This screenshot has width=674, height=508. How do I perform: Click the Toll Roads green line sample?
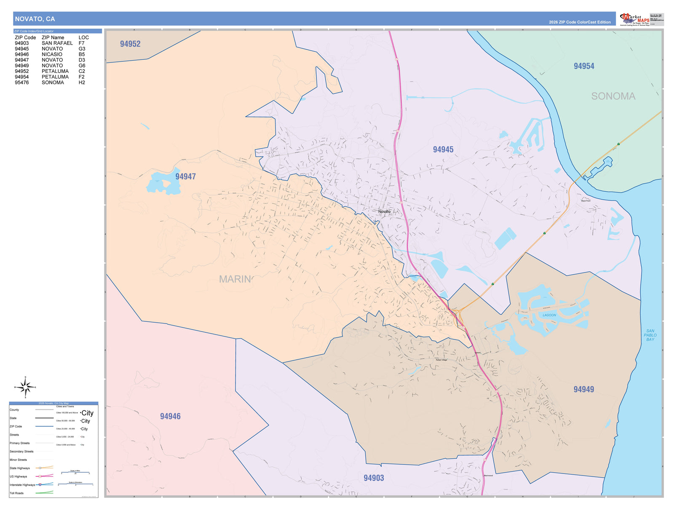coord(44,492)
